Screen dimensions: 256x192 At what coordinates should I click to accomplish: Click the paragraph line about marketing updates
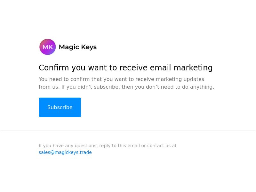coord(121,79)
